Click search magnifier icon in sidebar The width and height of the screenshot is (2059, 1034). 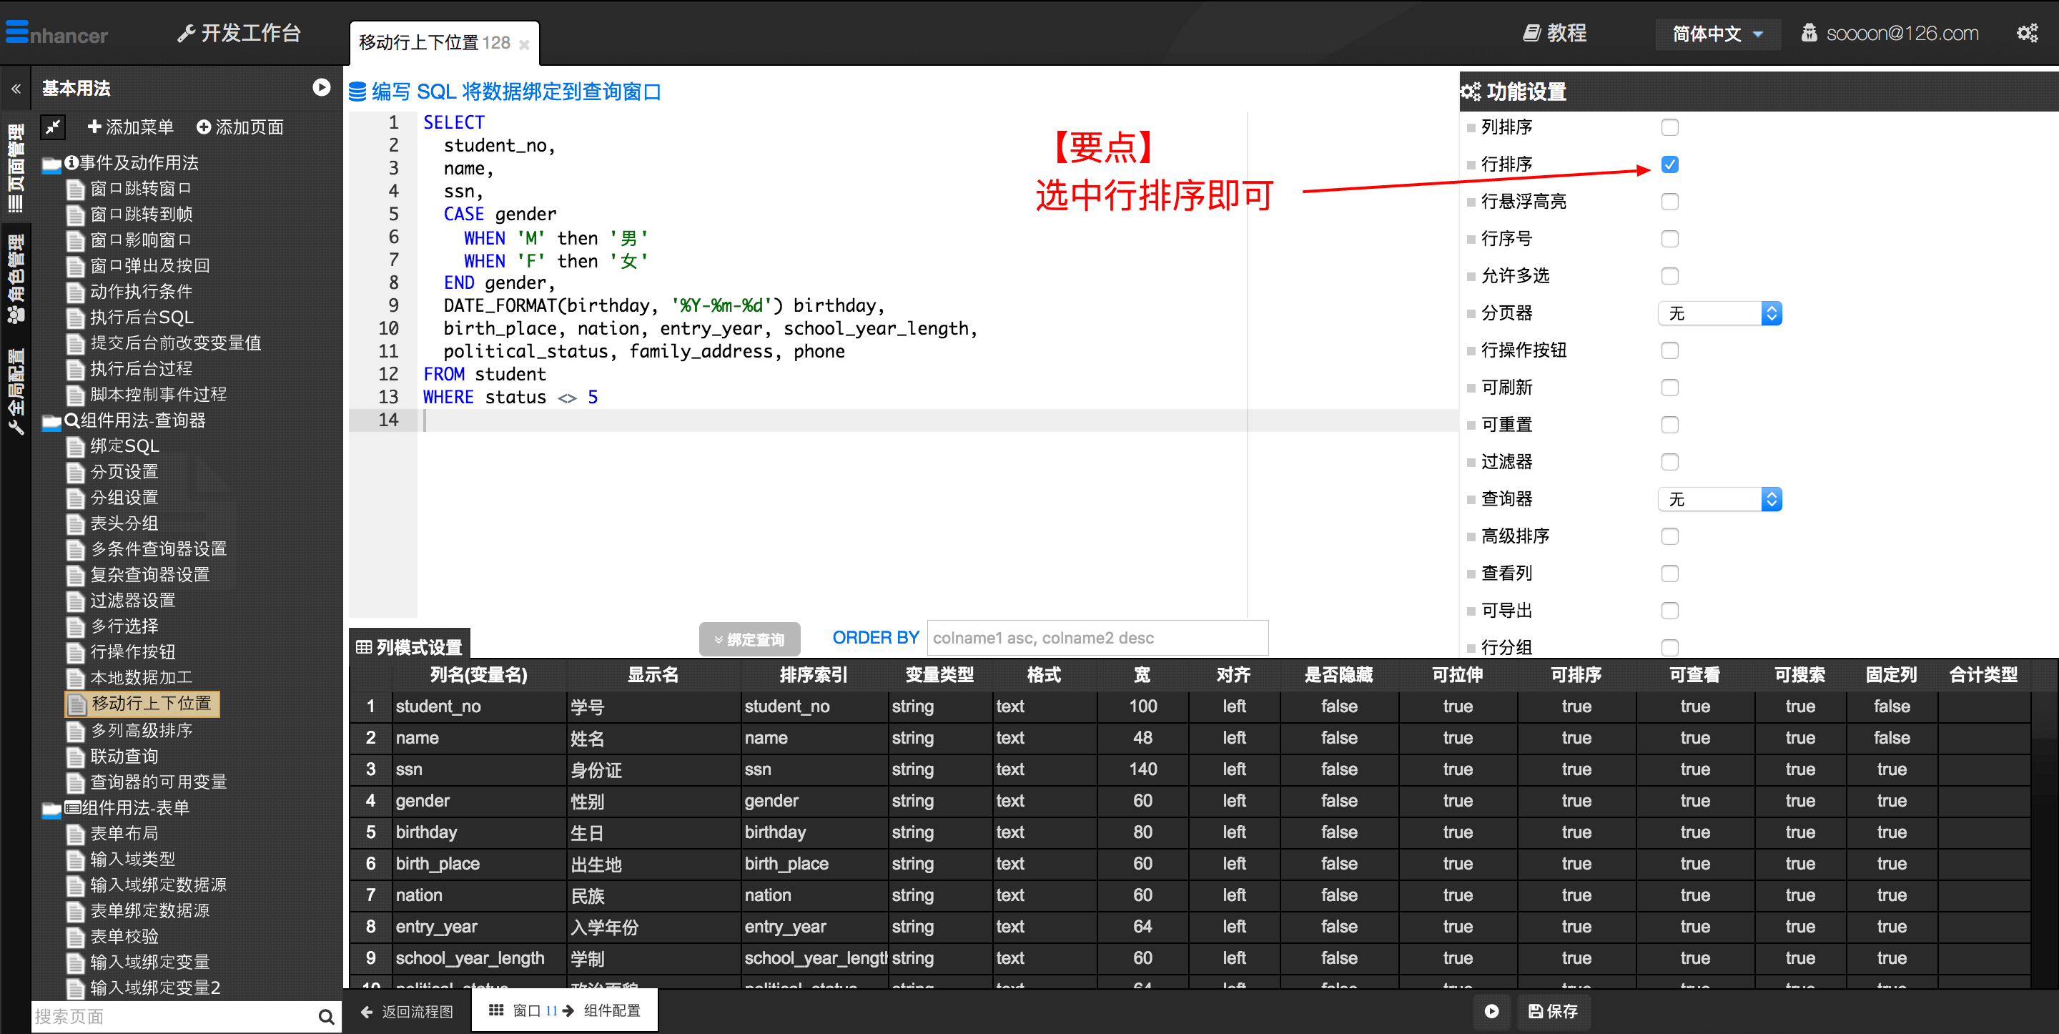point(325,1016)
